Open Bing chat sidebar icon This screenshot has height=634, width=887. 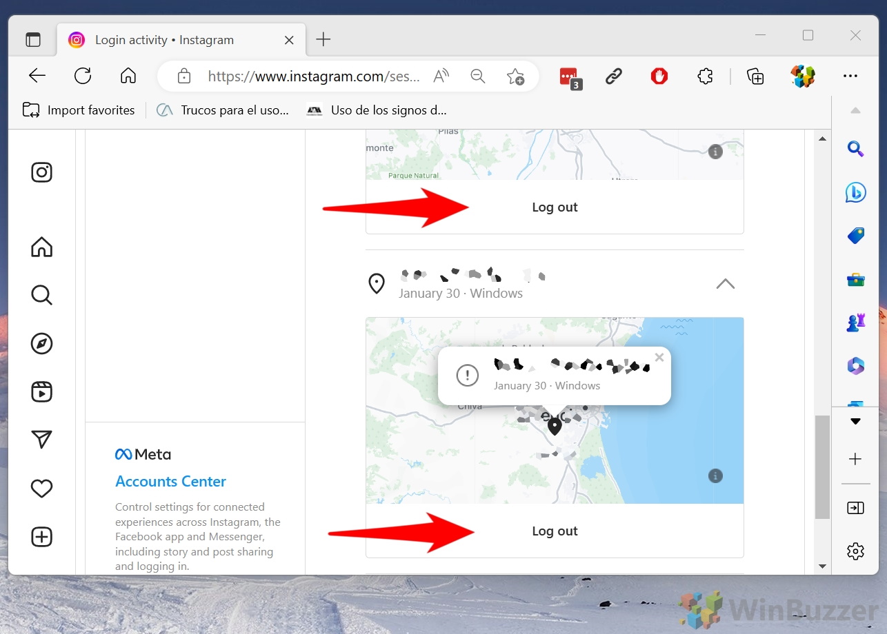(855, 192)
